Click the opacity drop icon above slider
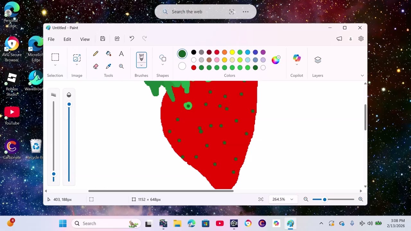This screenshot has height=231, width=411. pyautogui.click(x=69, y=95)
